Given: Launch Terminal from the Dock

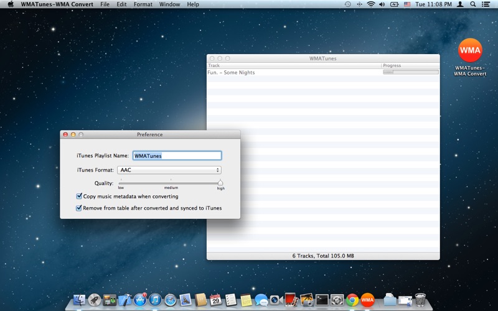Looking at the screenshot, I should coord(322,300).
